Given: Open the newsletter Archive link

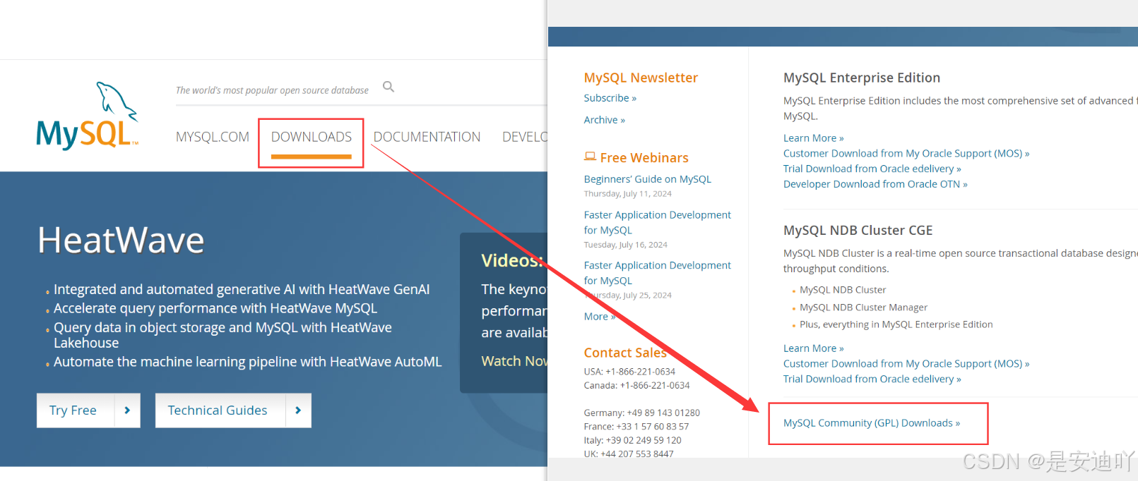Looking at the screenshot, I should (x=605, y=120).
